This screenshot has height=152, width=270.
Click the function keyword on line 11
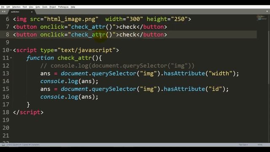pyautogui.click(x=40, y=58)
